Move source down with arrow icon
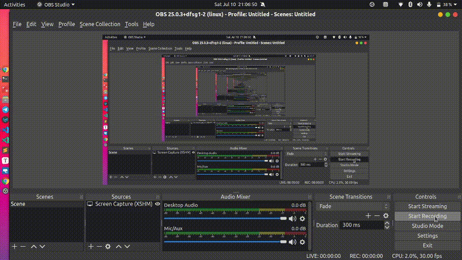Image resolution: width=462 pixels, height=260 pixels. [127, 246]
